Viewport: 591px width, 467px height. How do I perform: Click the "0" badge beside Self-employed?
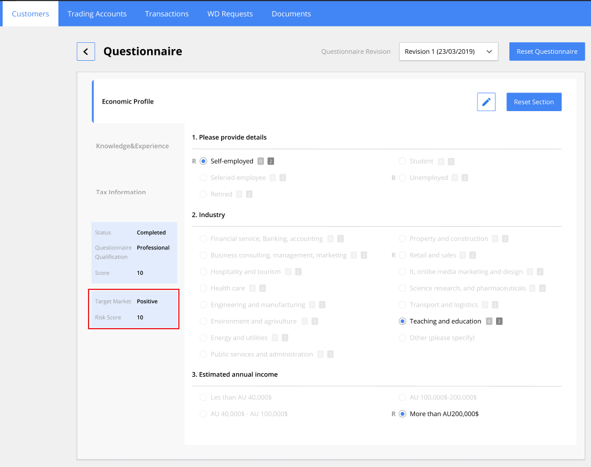pos(260,161)
